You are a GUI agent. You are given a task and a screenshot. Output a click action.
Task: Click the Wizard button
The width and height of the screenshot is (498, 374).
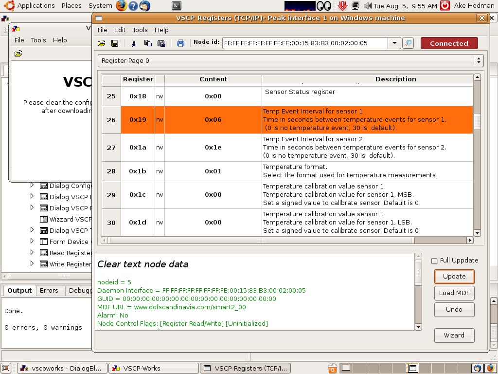(x=454, y=336)
